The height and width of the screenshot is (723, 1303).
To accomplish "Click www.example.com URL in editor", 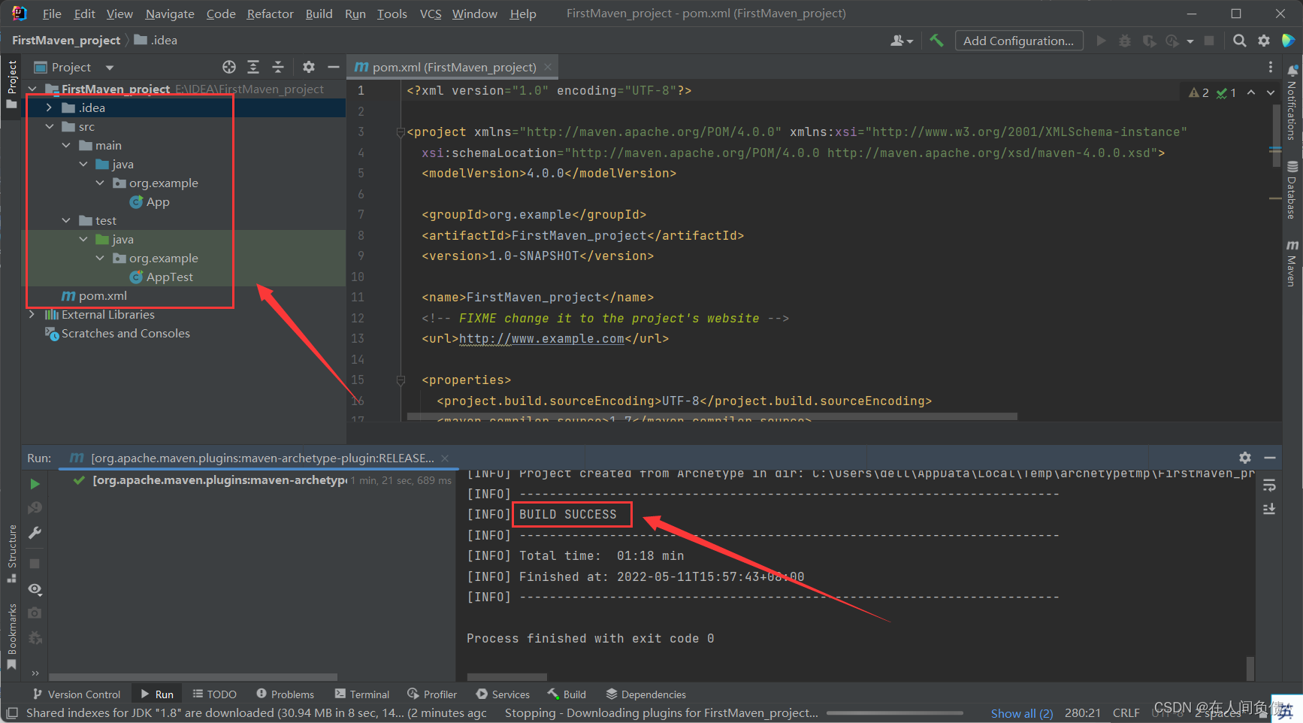I will (x=541, y=339).
